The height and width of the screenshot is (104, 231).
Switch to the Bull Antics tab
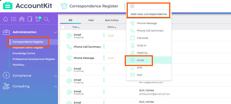112,20
